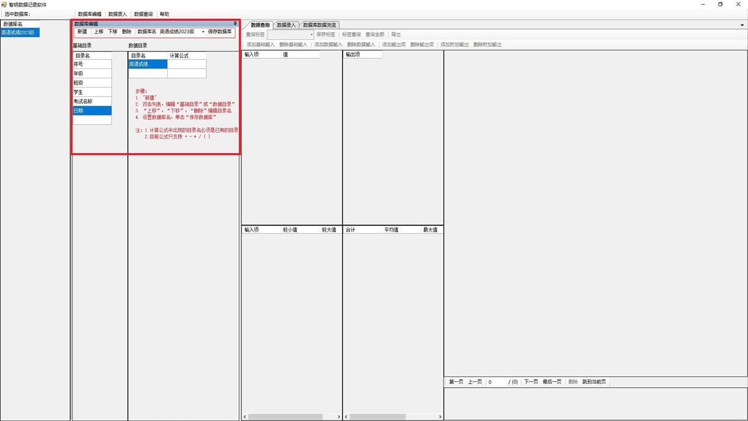Expand the 数据库名 combo box dropdown arrow
The width and height of the screenshot is (748, 421).
coord(203,32)
